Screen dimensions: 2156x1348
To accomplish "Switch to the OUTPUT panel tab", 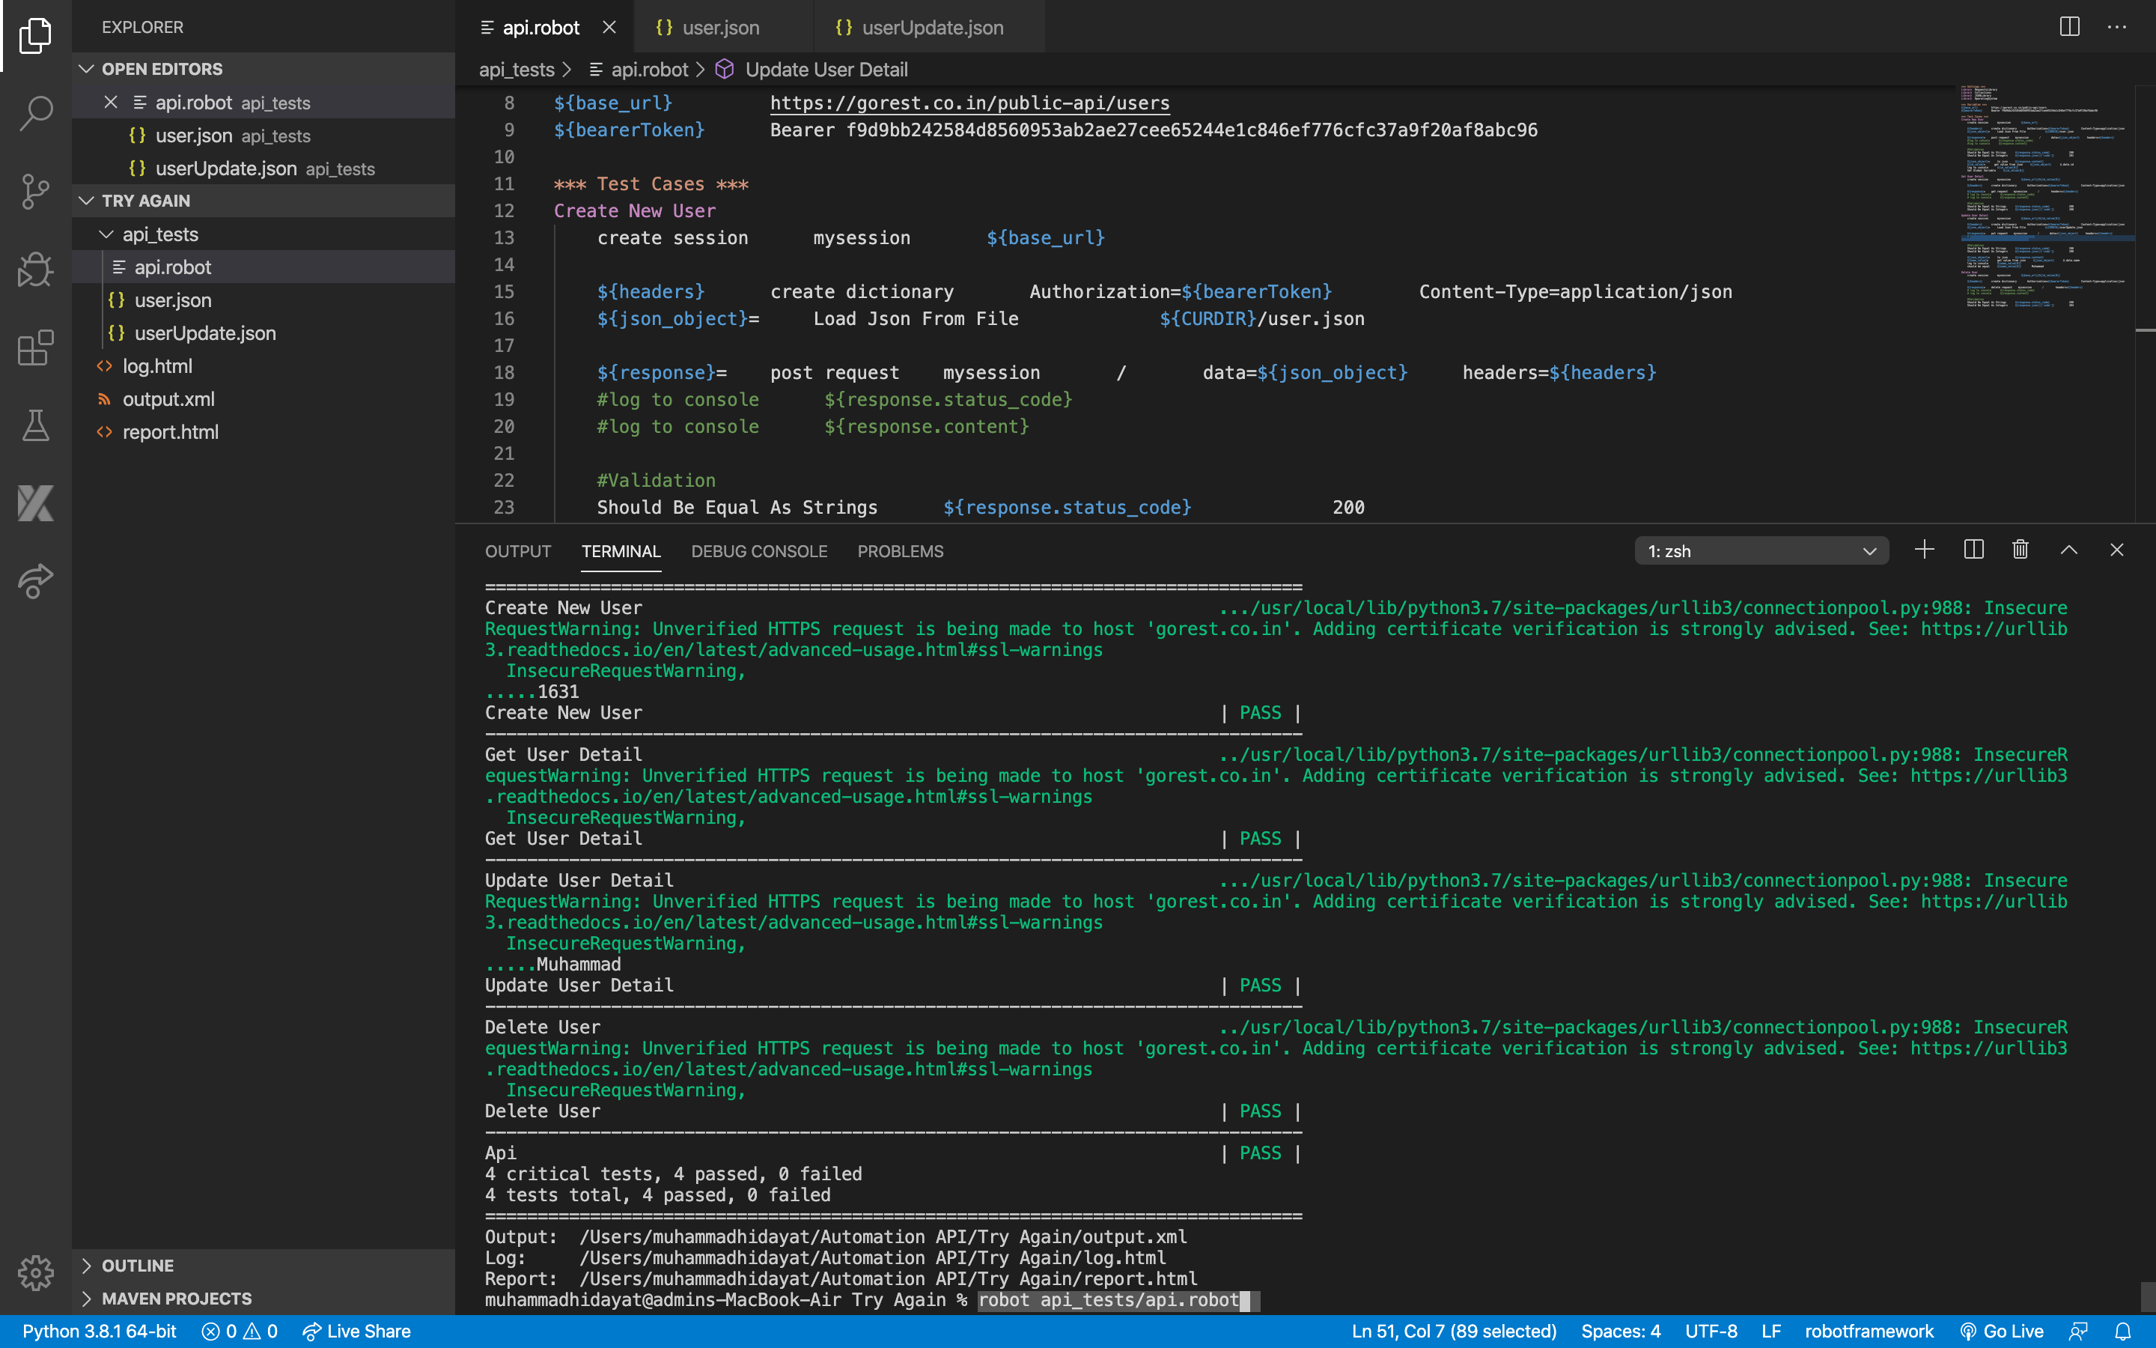I will click(517, 551).
